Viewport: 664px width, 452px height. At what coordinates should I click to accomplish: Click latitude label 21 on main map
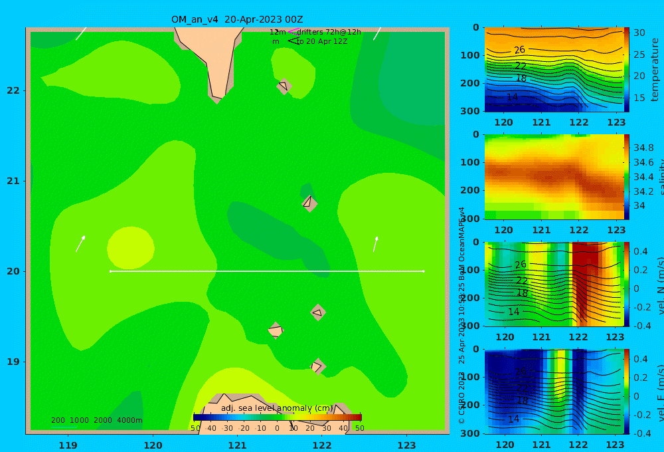tap(13, 181)
